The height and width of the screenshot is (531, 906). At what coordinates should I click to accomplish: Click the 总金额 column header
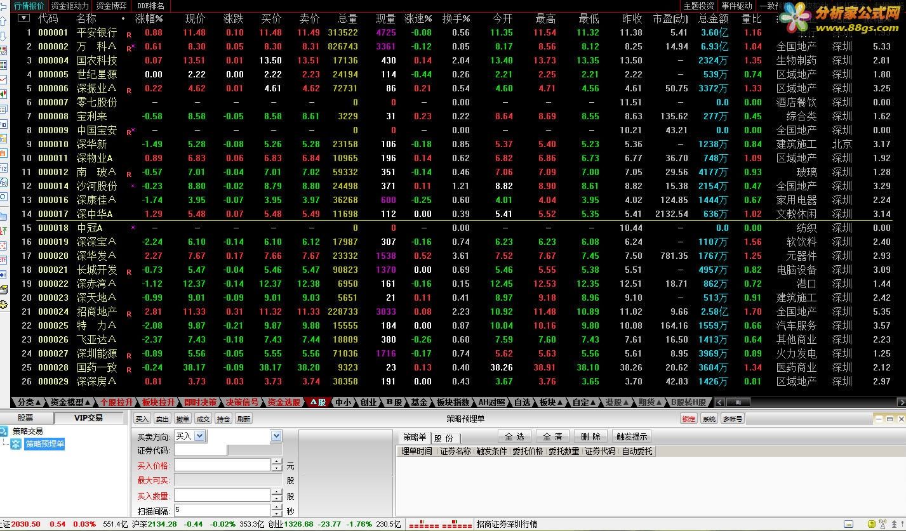point(712,18)
